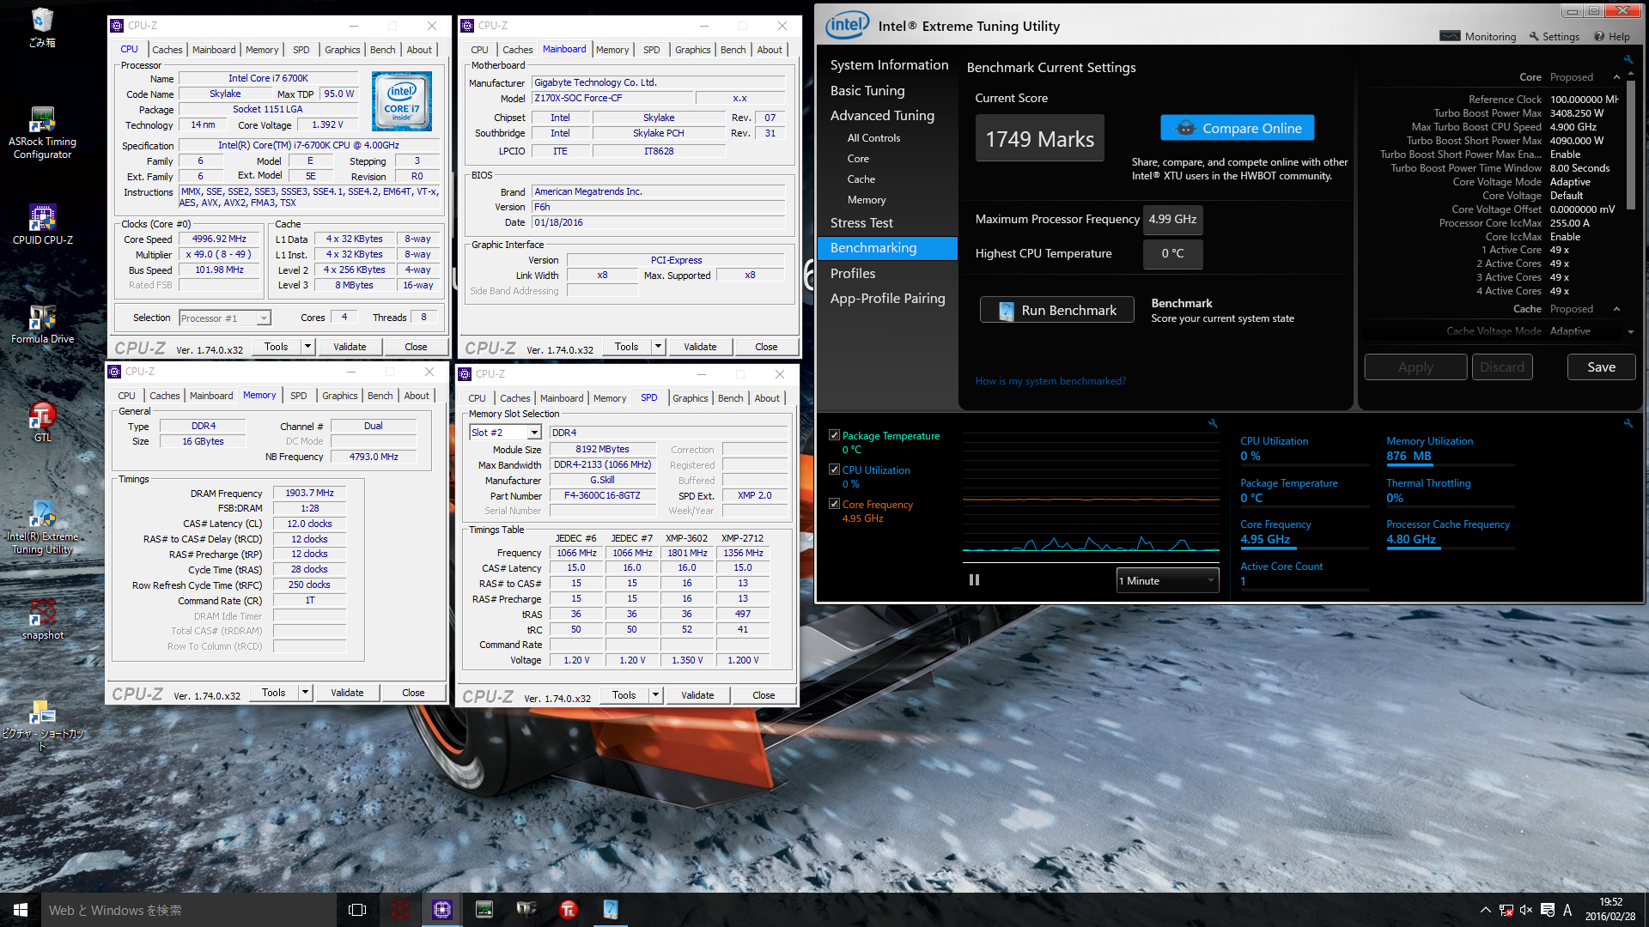Toggle Package Temperature graph checkbox
Viewport: 1649px width, 927px height.
(834, 435)
